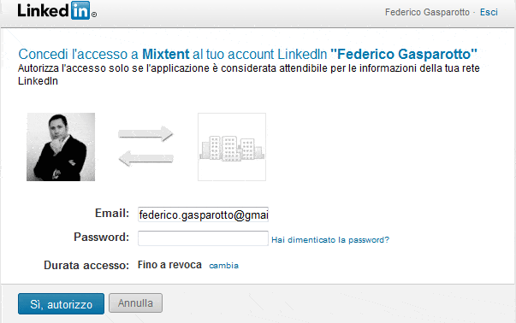Change access duration via the cambia link
The height and width of the screenshot is (323, 516).
(224, 265)
